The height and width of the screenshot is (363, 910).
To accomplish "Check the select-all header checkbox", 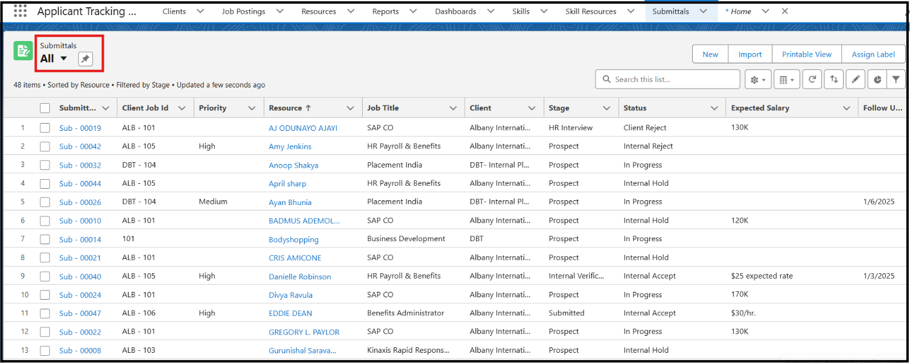I will tap(45, 108).
